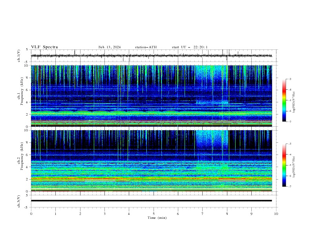Screen dimensions: 311x240
Task: Click the "2" kHz tick on ch.2 frequency axis
Action: coord(27,179)
